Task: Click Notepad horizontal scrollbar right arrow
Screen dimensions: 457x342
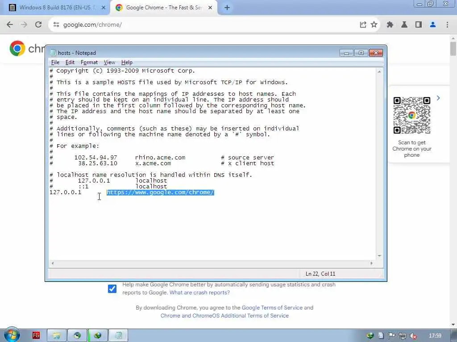Action: tap(371, 263)
